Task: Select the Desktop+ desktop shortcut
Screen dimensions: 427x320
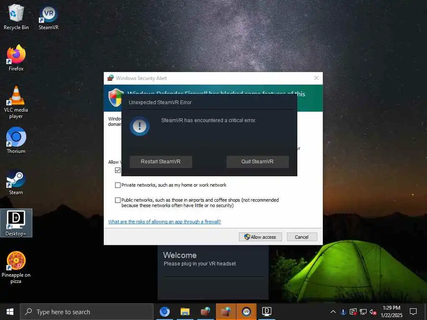Action: pos(16,223)
